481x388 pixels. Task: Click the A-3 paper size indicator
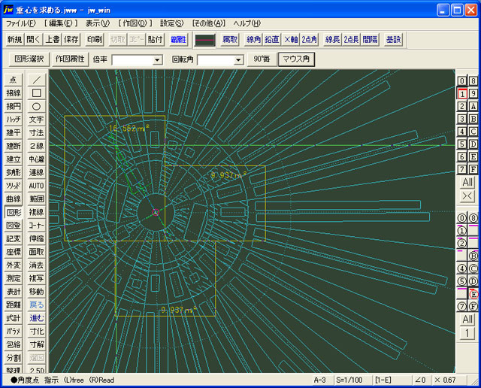(x=319, y=380)
